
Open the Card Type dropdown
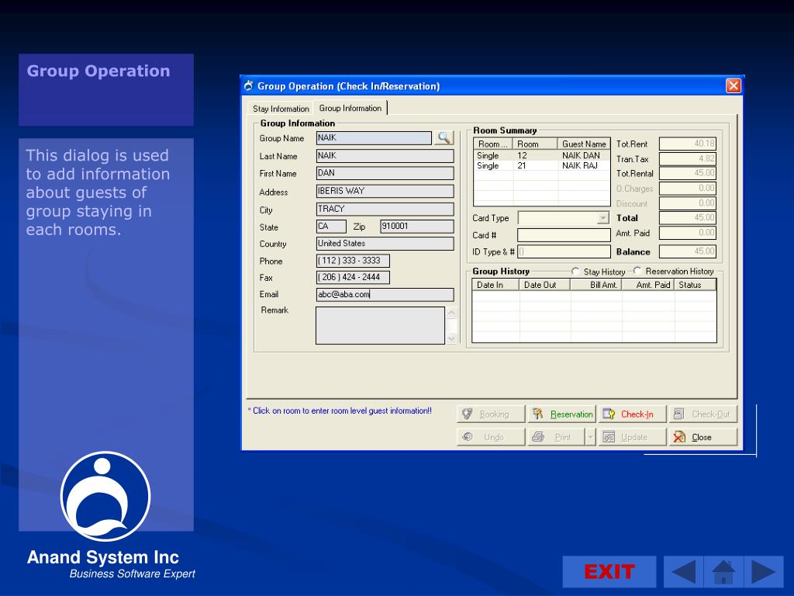603,219
